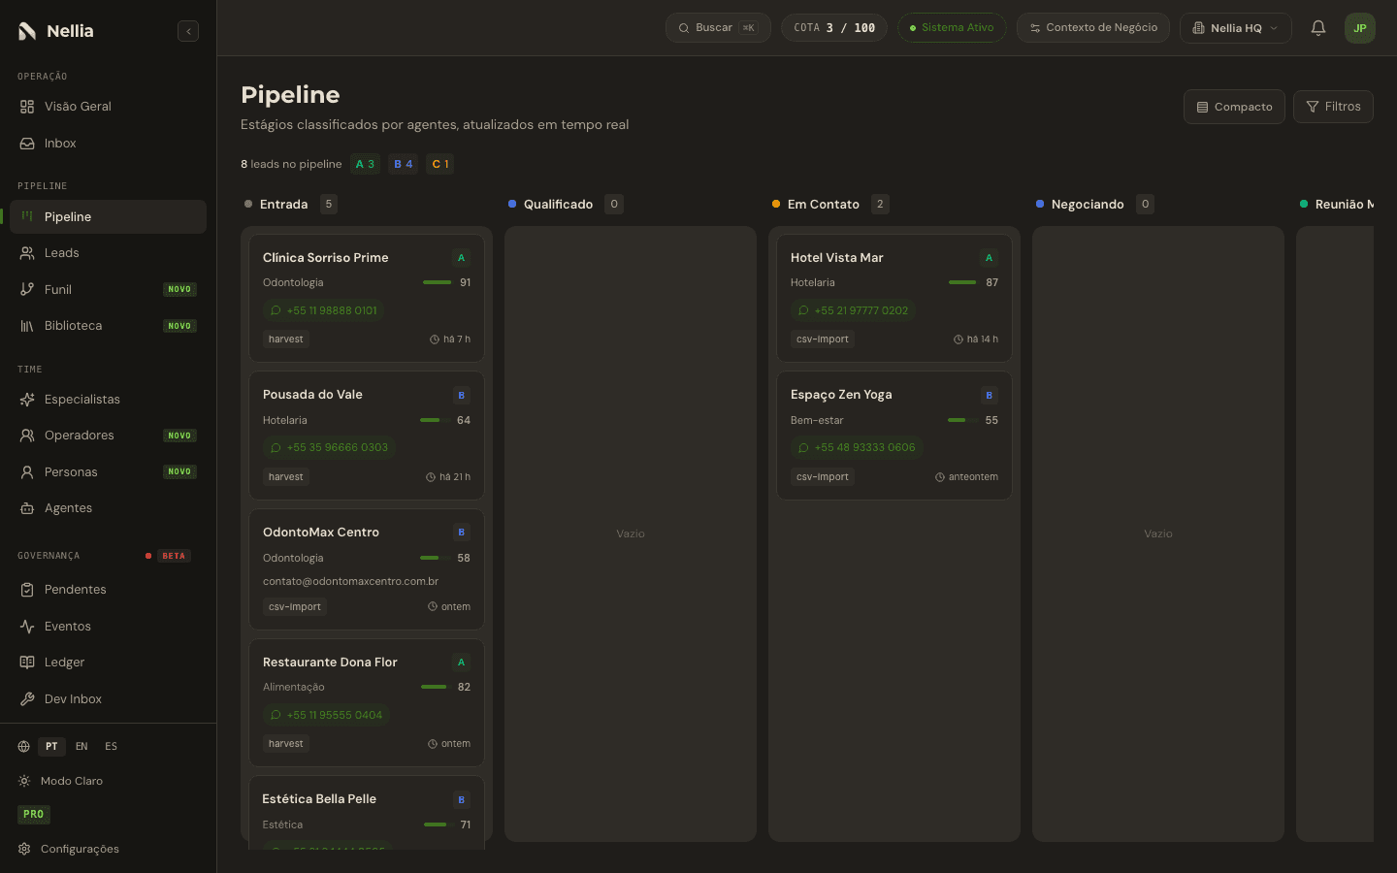The height and width of the screenshot is (873, 1397).
Task: Click WhatsApp number +55 11 98888 0101
Action: pos(324,311)
